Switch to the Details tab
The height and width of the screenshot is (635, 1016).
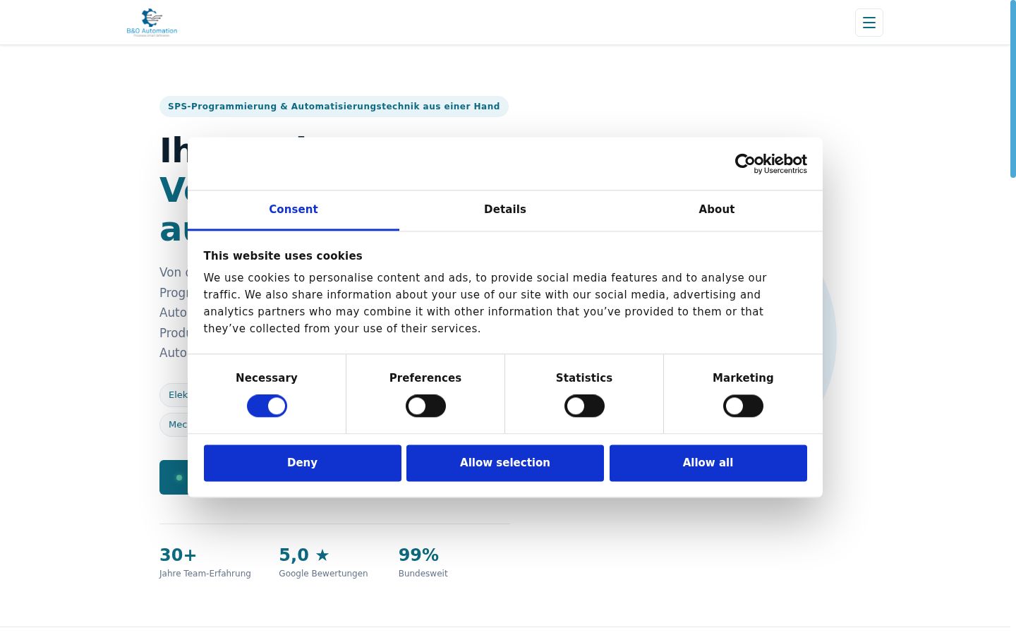pyautogui.click(x=505, y=210)
